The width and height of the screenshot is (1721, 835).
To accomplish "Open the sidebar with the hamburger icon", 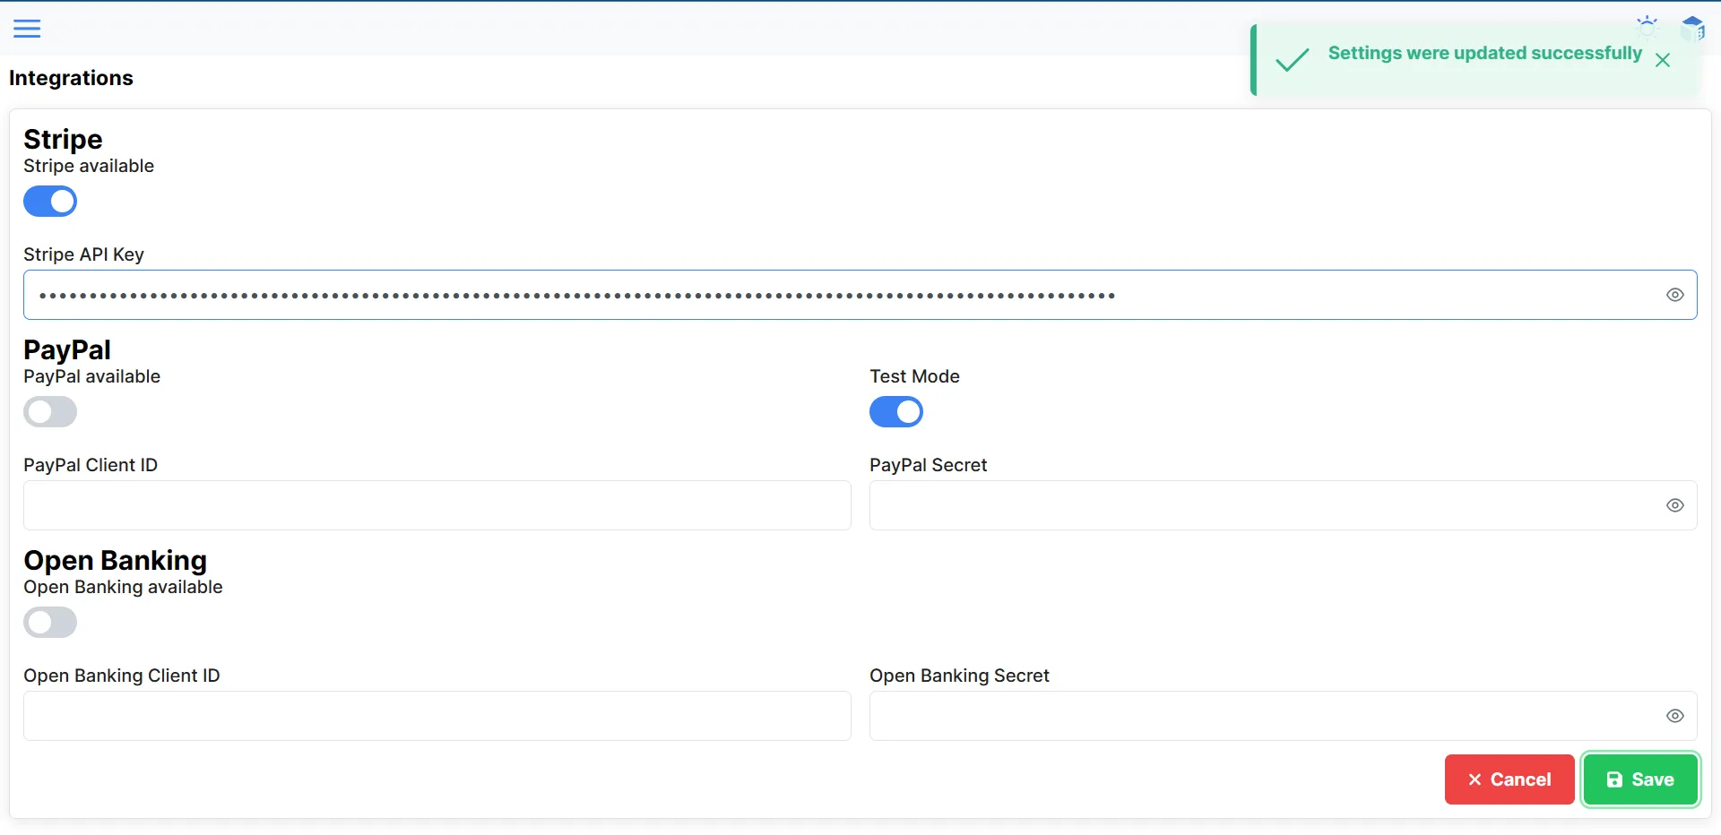I will [27, 28].
